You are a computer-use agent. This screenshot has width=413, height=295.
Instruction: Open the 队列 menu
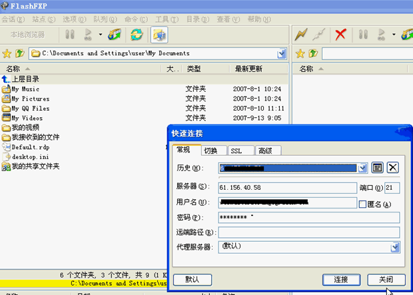coord(105,19)
